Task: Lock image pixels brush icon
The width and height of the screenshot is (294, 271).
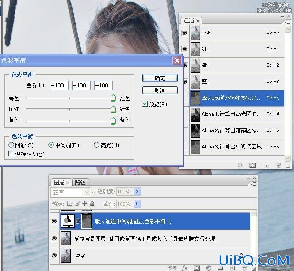Action: click(x=77, y=204)
